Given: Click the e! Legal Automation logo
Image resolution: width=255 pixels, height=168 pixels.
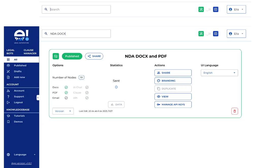Looking at the screenshot, I should [21, 36].
